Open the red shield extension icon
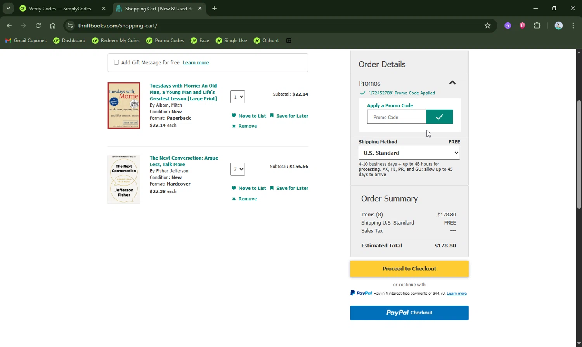The image size is (582, 347). point(522,26)
